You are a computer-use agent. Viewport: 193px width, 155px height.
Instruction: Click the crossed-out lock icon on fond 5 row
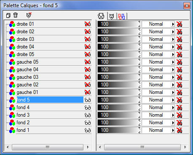[x=179, y=100]
